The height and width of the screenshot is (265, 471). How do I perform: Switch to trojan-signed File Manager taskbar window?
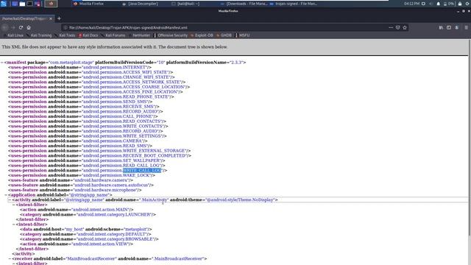293,4
